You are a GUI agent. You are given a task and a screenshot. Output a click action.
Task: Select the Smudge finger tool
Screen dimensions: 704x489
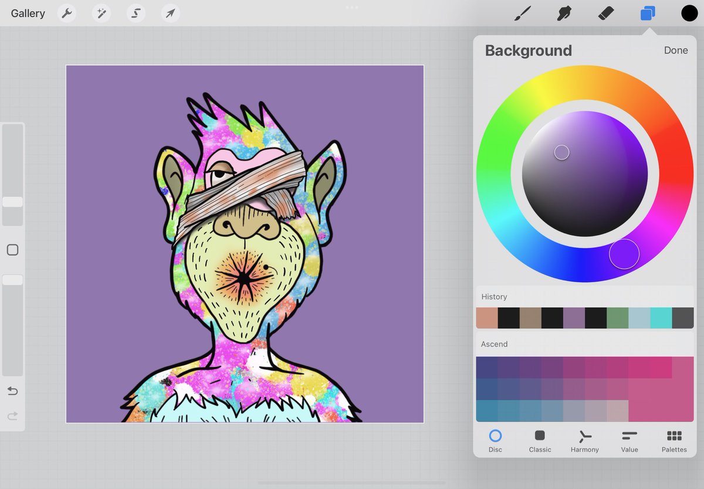click(x=564, y=13)
